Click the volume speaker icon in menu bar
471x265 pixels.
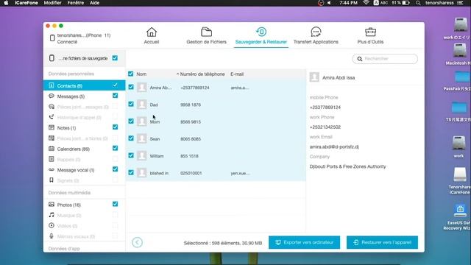pyautogui.click(x=329, y=3)
